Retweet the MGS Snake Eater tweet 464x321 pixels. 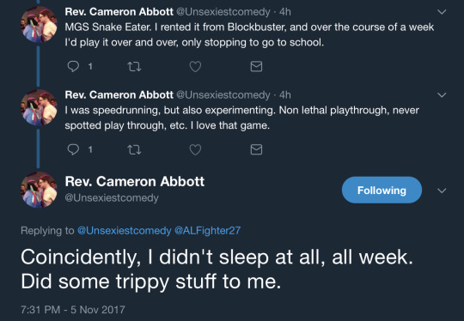point(134,66)
